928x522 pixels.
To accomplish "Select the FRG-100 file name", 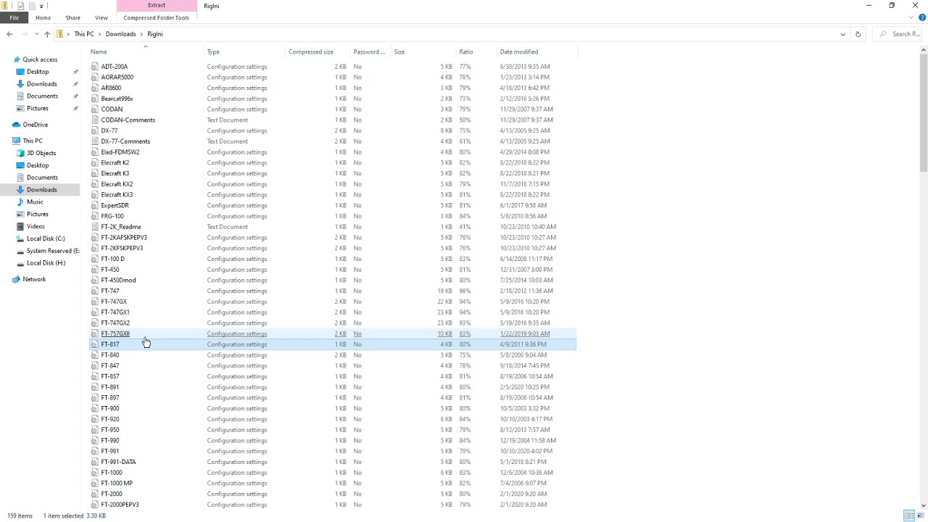I will coord(112,216).
